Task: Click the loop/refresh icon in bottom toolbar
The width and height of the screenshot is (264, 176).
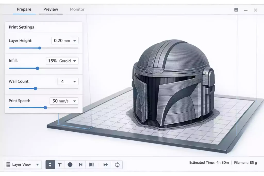Action: coord(117,164)
